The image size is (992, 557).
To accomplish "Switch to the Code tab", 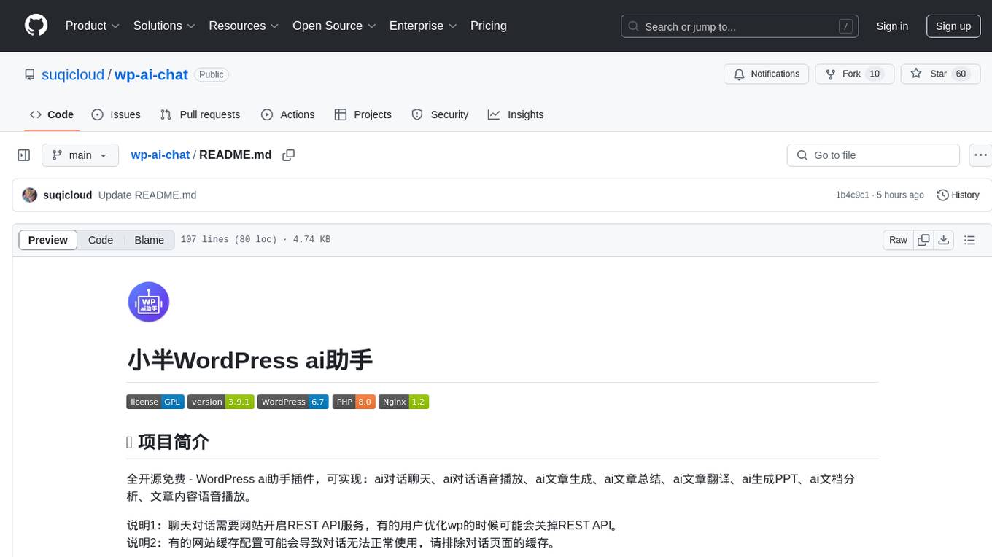I will coord(52,114).
